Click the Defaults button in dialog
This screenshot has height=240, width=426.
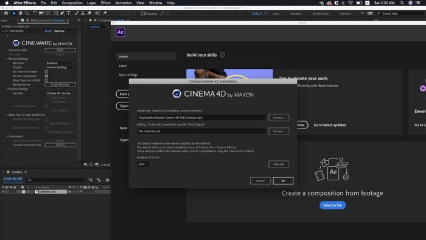(x=279, y=164)
